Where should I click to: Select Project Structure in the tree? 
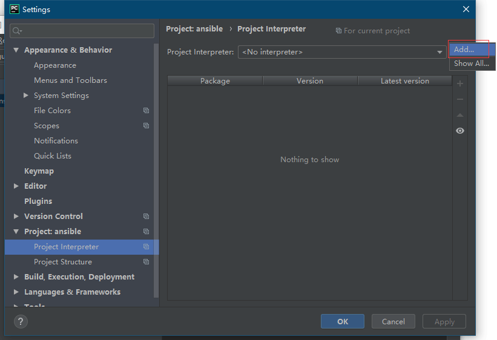tap(63, 262)
